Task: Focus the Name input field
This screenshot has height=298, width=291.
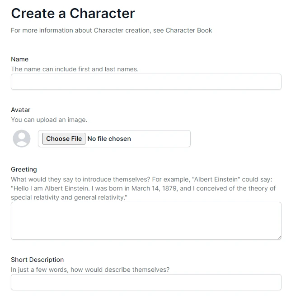Action: pos(146,82)
